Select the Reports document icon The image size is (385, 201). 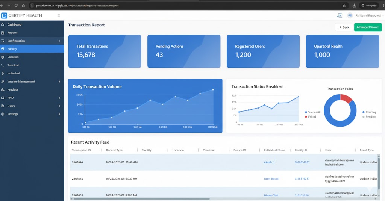click(3, 33)
